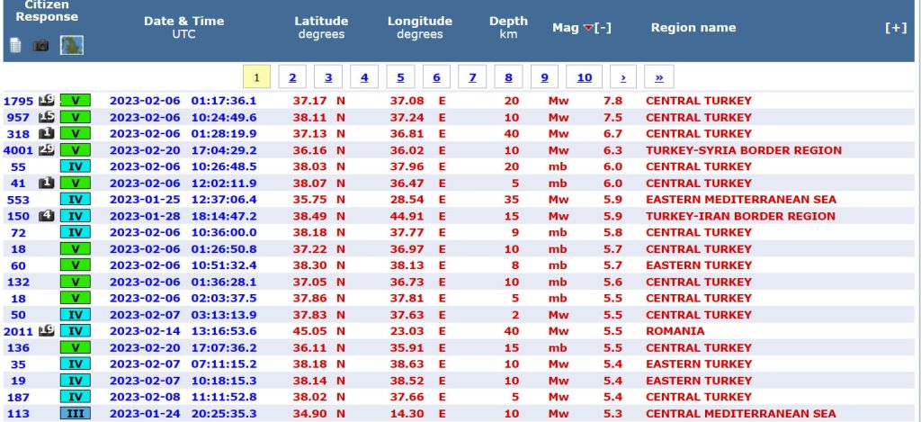Go to page 2 of the results
Screen dimensions: 921x422
point(292,77)
